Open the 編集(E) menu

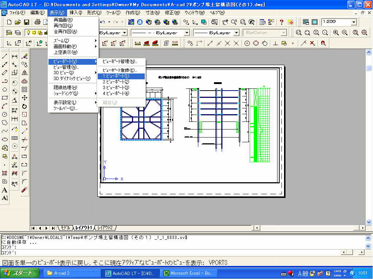[x=37, y=13]
